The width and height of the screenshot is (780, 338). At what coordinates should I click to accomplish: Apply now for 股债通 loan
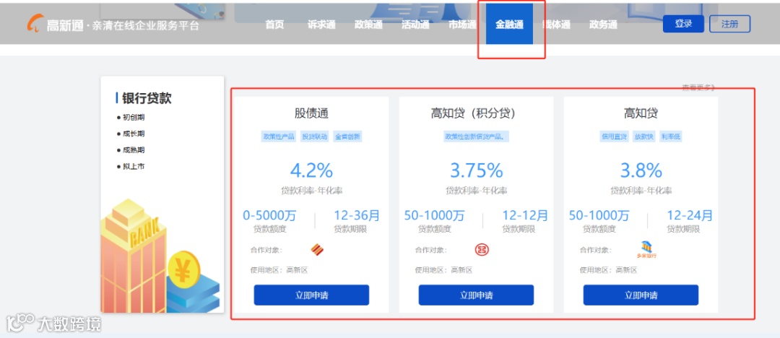click(x=311, y=295)
